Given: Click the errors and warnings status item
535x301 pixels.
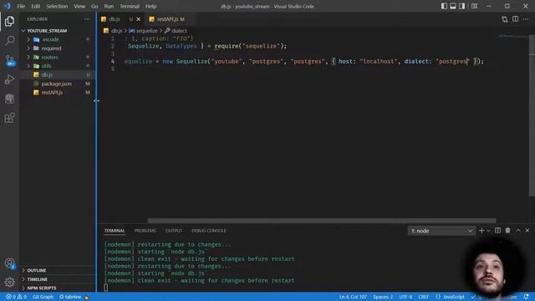Looking at the screenshot, I should point(16,297).
